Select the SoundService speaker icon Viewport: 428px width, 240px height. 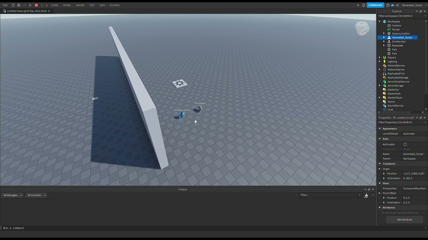385,106
